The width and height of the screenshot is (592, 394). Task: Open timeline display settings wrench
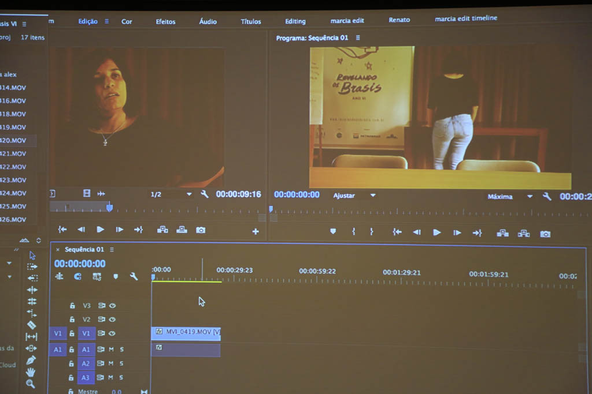coord(134,277)
